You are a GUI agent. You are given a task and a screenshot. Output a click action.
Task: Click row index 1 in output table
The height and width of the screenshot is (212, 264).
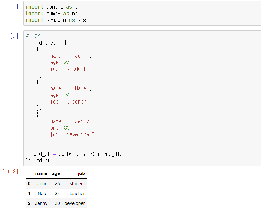pyautogui.click(x=29, y=194)
